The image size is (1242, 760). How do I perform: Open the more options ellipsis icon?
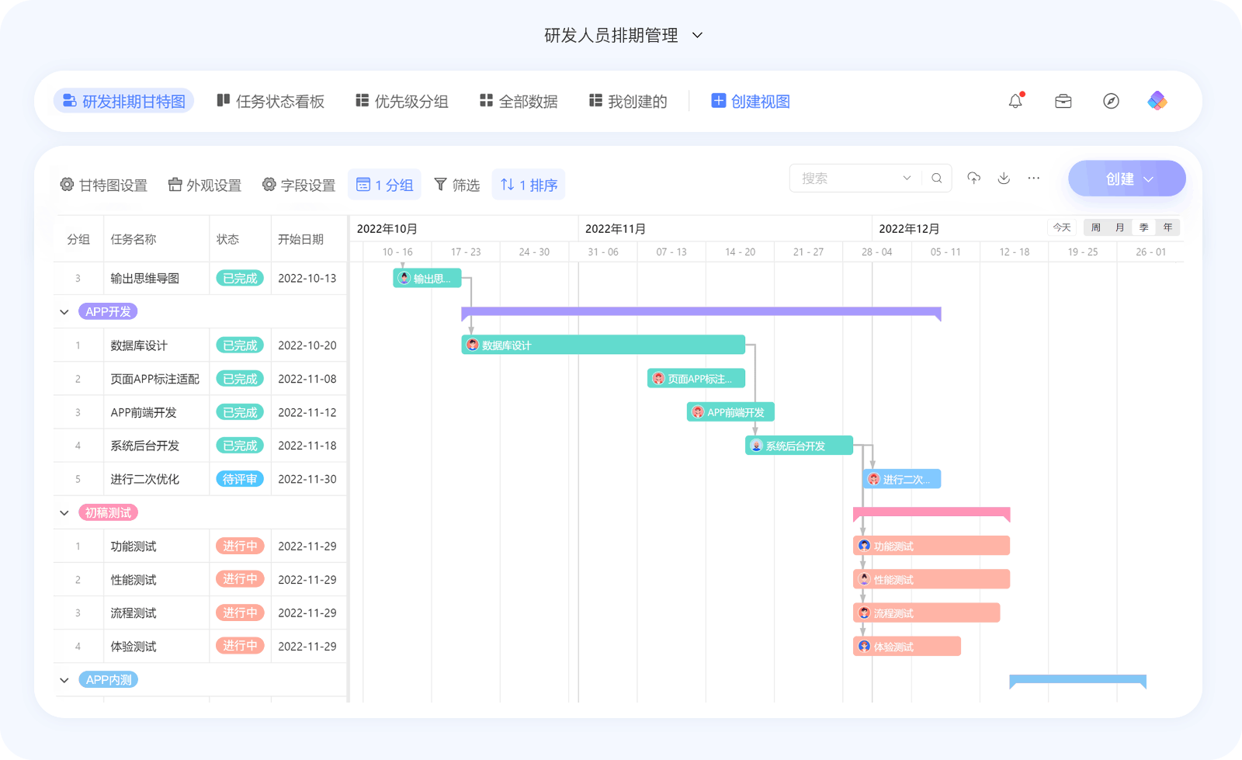tap(1033, 178)
